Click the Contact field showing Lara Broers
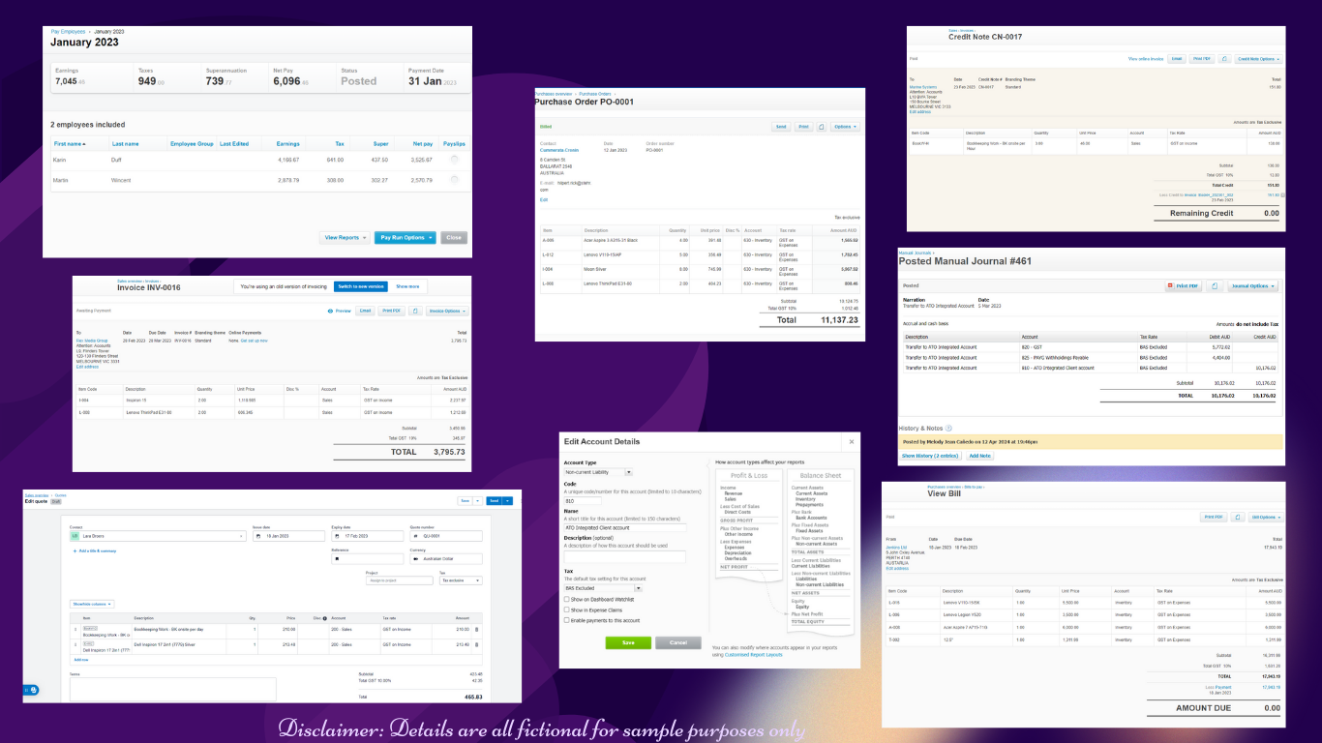Image resolution: width=1322 pixels, height=743 pixels. 158,536
